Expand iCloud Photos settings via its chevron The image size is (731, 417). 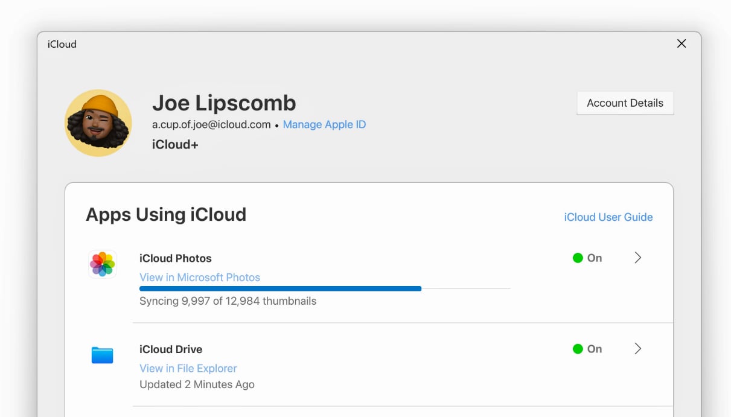click(638, 258)
